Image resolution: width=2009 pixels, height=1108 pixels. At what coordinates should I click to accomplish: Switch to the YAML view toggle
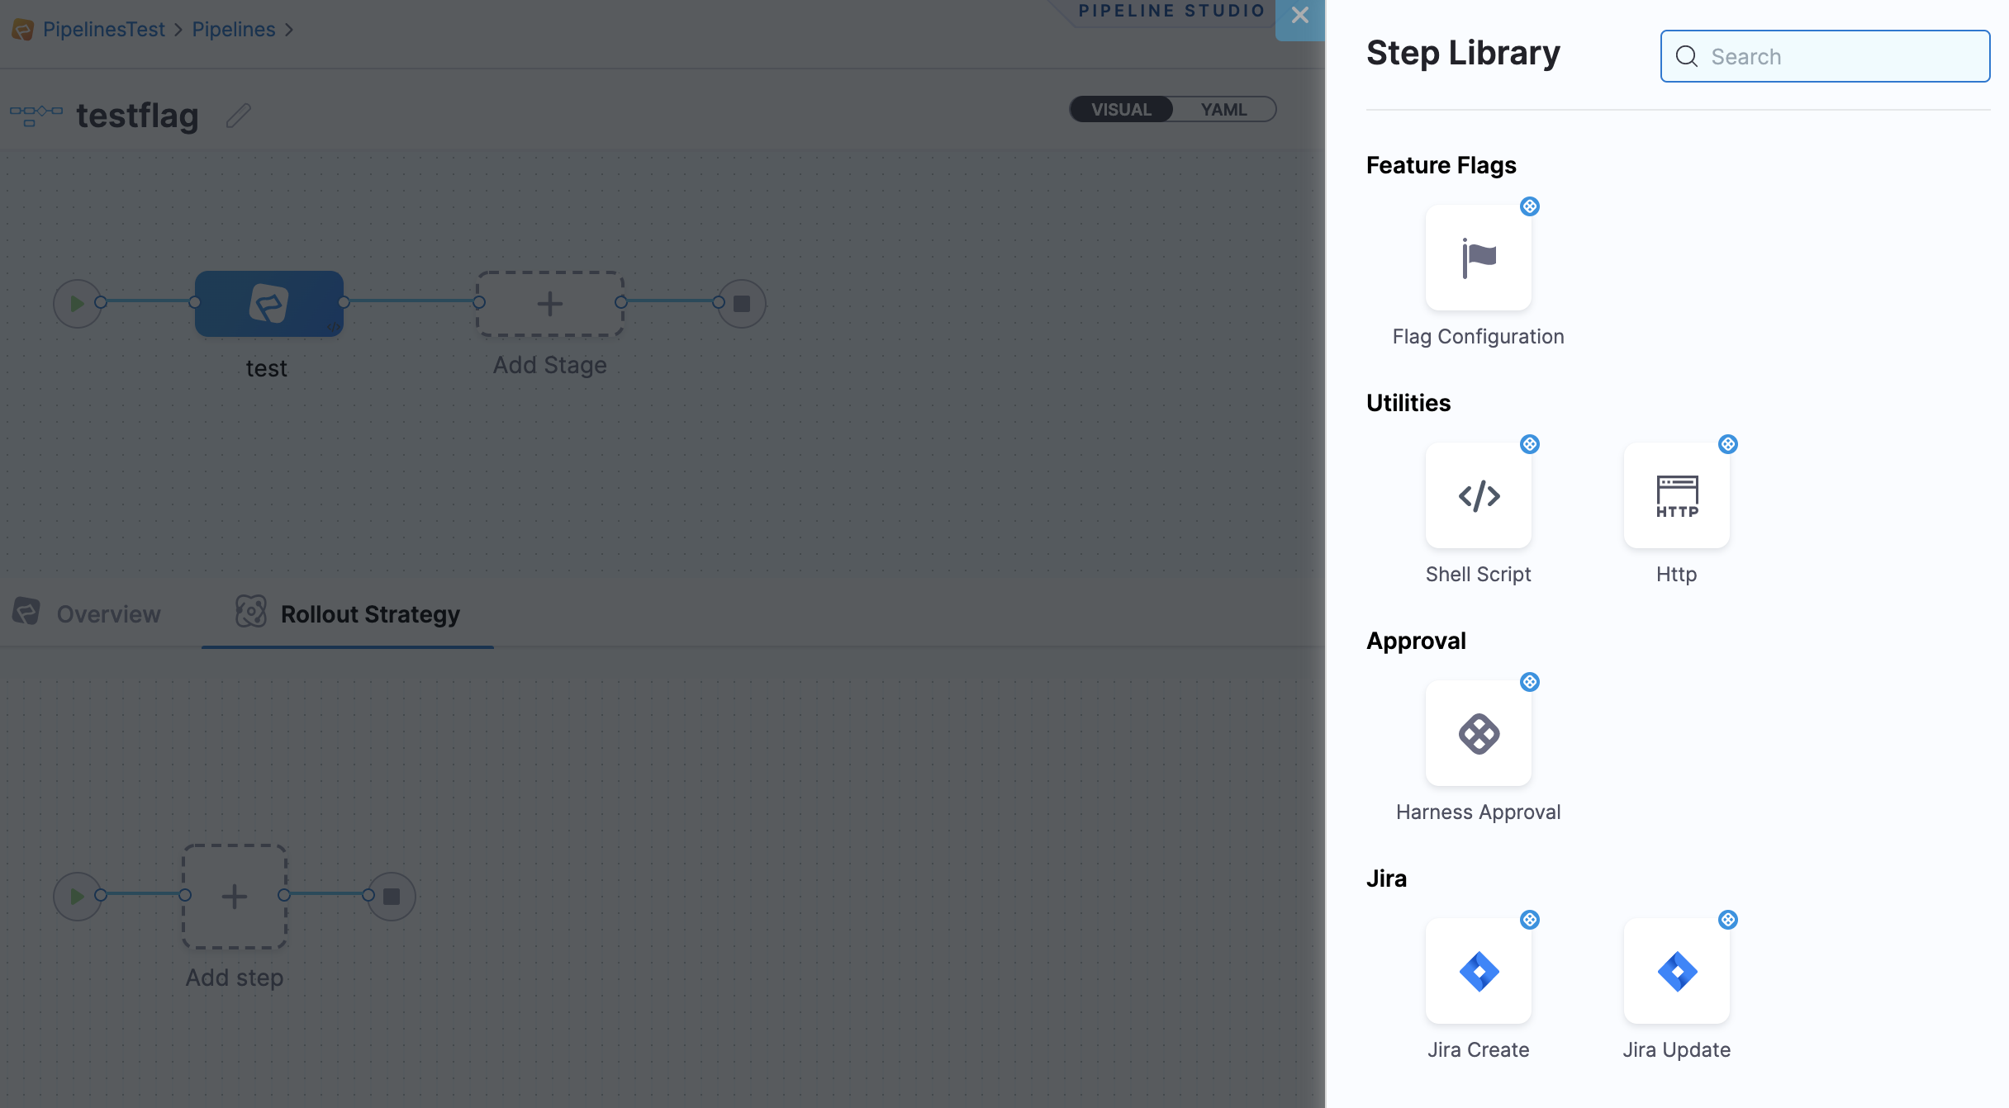(x=1223, y=108)
